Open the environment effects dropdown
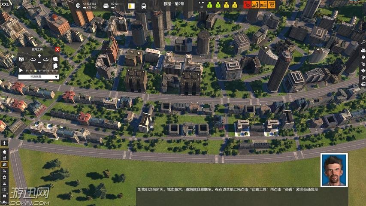The width and height of the screenshot is (366, 206). coord(39,77)
